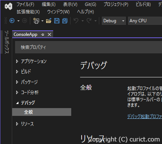The image size is (162, 144).
Task: Open the undo history dropdown arrow
Action: coord(83,21)
